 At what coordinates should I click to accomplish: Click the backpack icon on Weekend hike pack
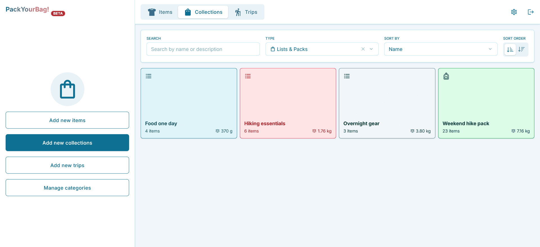446,76
